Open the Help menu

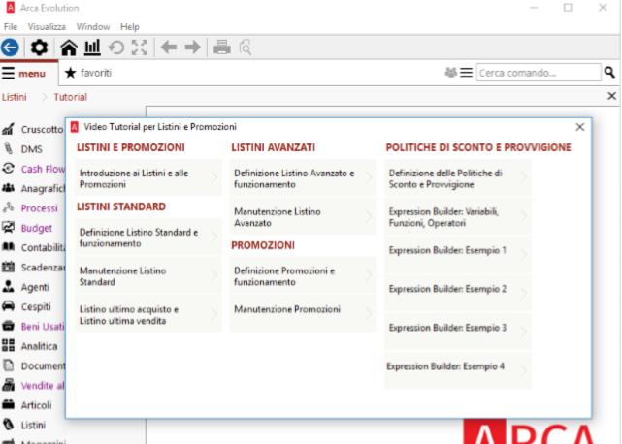pyautogui.click(x=130, y=26)
